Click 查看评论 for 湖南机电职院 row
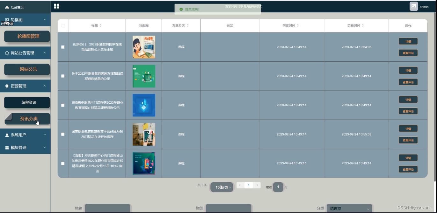 coord(408,111)
